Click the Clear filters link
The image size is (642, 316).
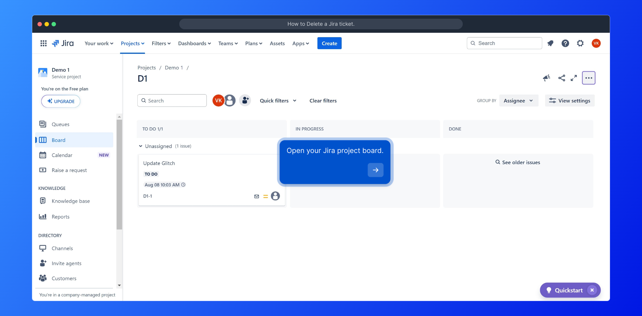[323, 101]
